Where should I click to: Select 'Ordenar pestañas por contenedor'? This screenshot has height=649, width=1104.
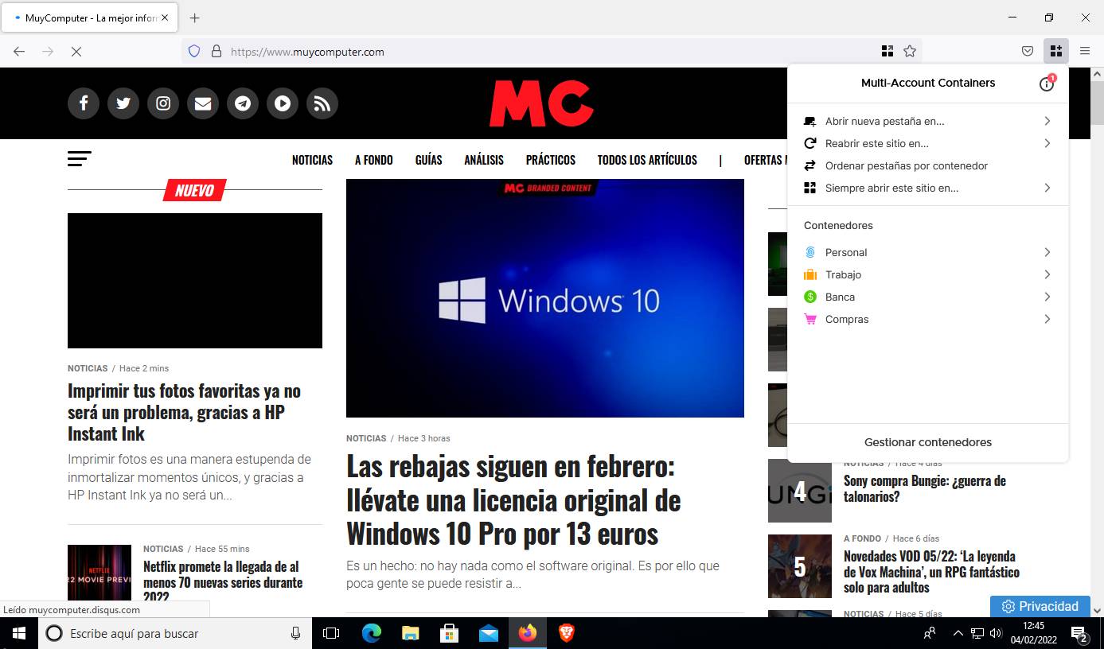pyautogui.click(x=906, y=165)
